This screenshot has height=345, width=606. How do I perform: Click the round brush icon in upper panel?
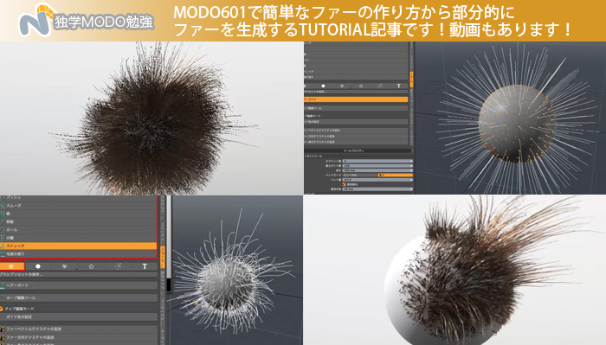pyautogui.click(x=323, y=86)
